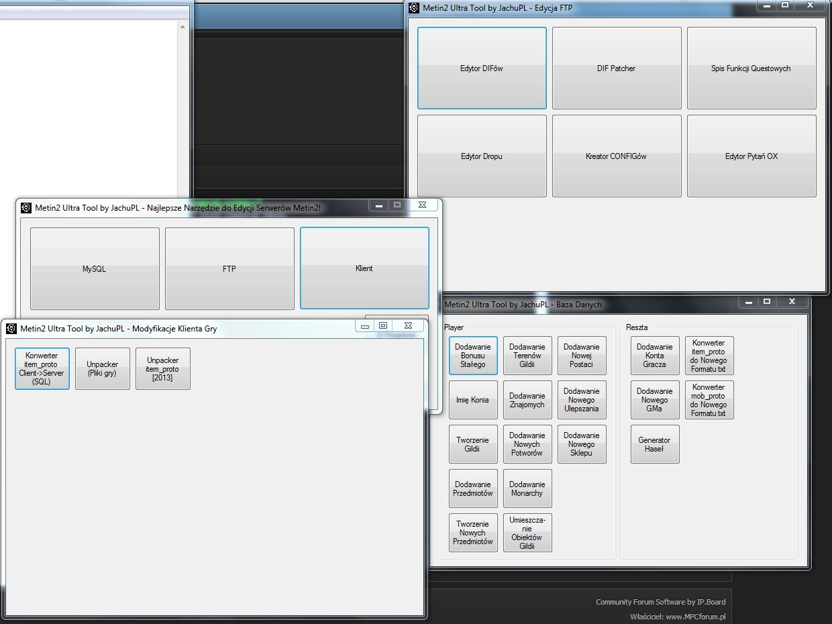Open Unpacker (Pliki gry)
Image resolution: width=832 pixels, height=624 pixels.
(x=103, y=368)
